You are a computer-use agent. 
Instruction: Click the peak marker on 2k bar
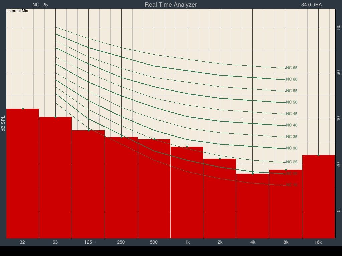pyautogui.click(x=220, y=158)
